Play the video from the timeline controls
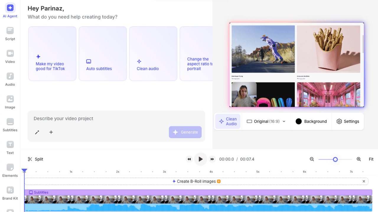378x212 pixels. (x=201, y=159)
